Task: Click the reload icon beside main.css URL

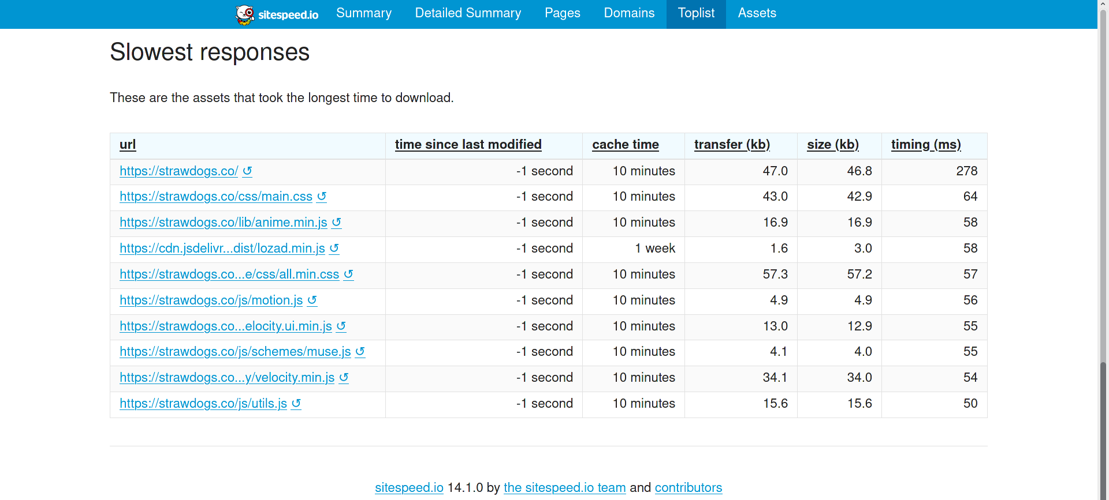Action: tap(322, 196)
